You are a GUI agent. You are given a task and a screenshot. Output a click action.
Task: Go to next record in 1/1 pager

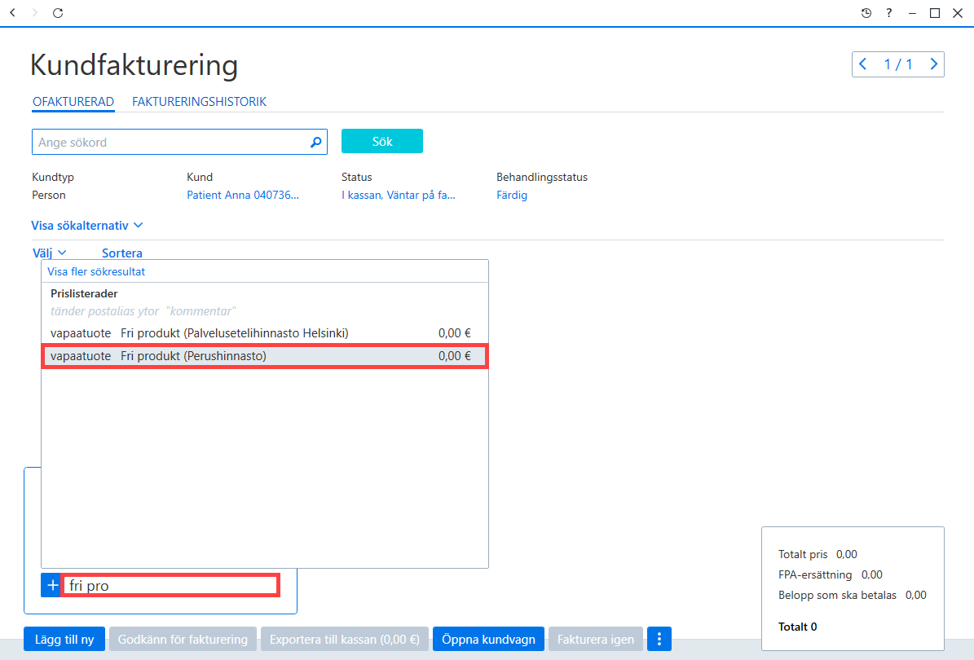tap(933, 64)
